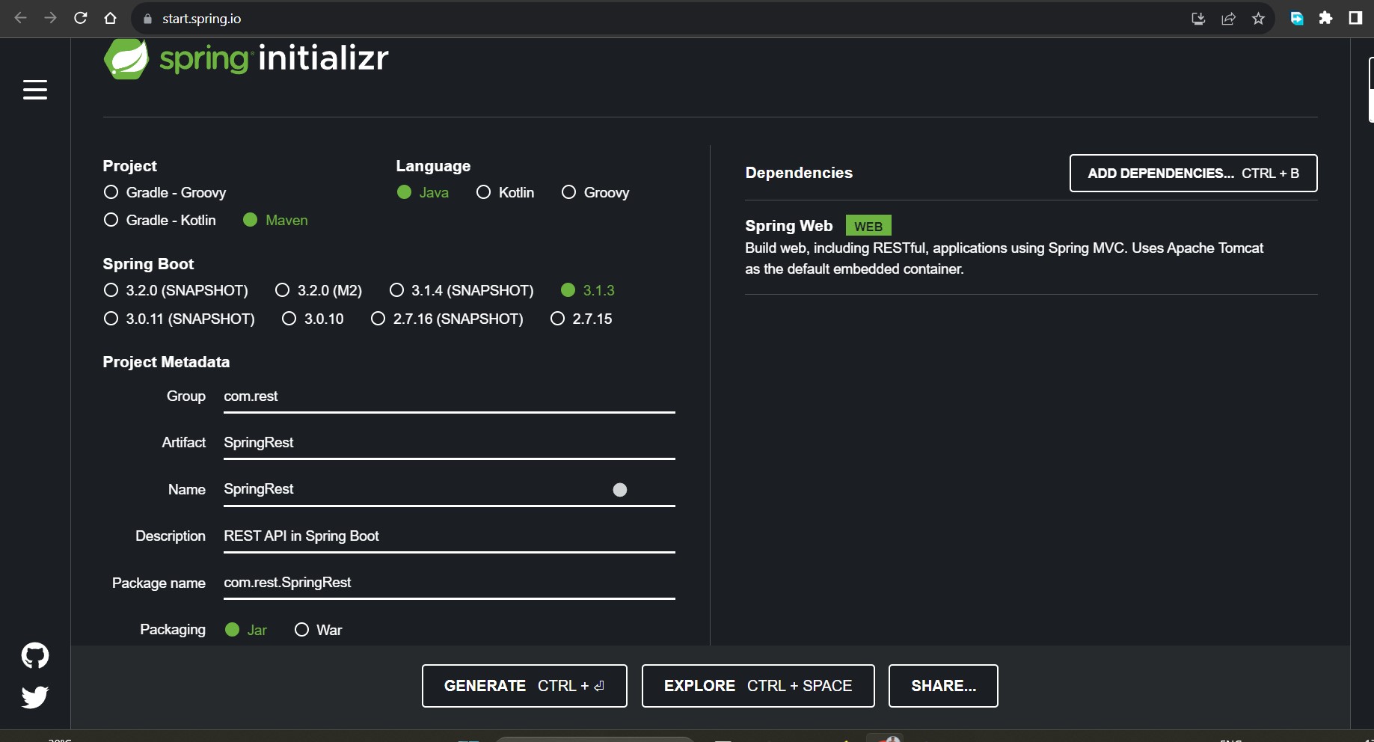Viewport: 1374px width, 742px height.
Task: Select Maven project type
Action: tap(275, 220)
